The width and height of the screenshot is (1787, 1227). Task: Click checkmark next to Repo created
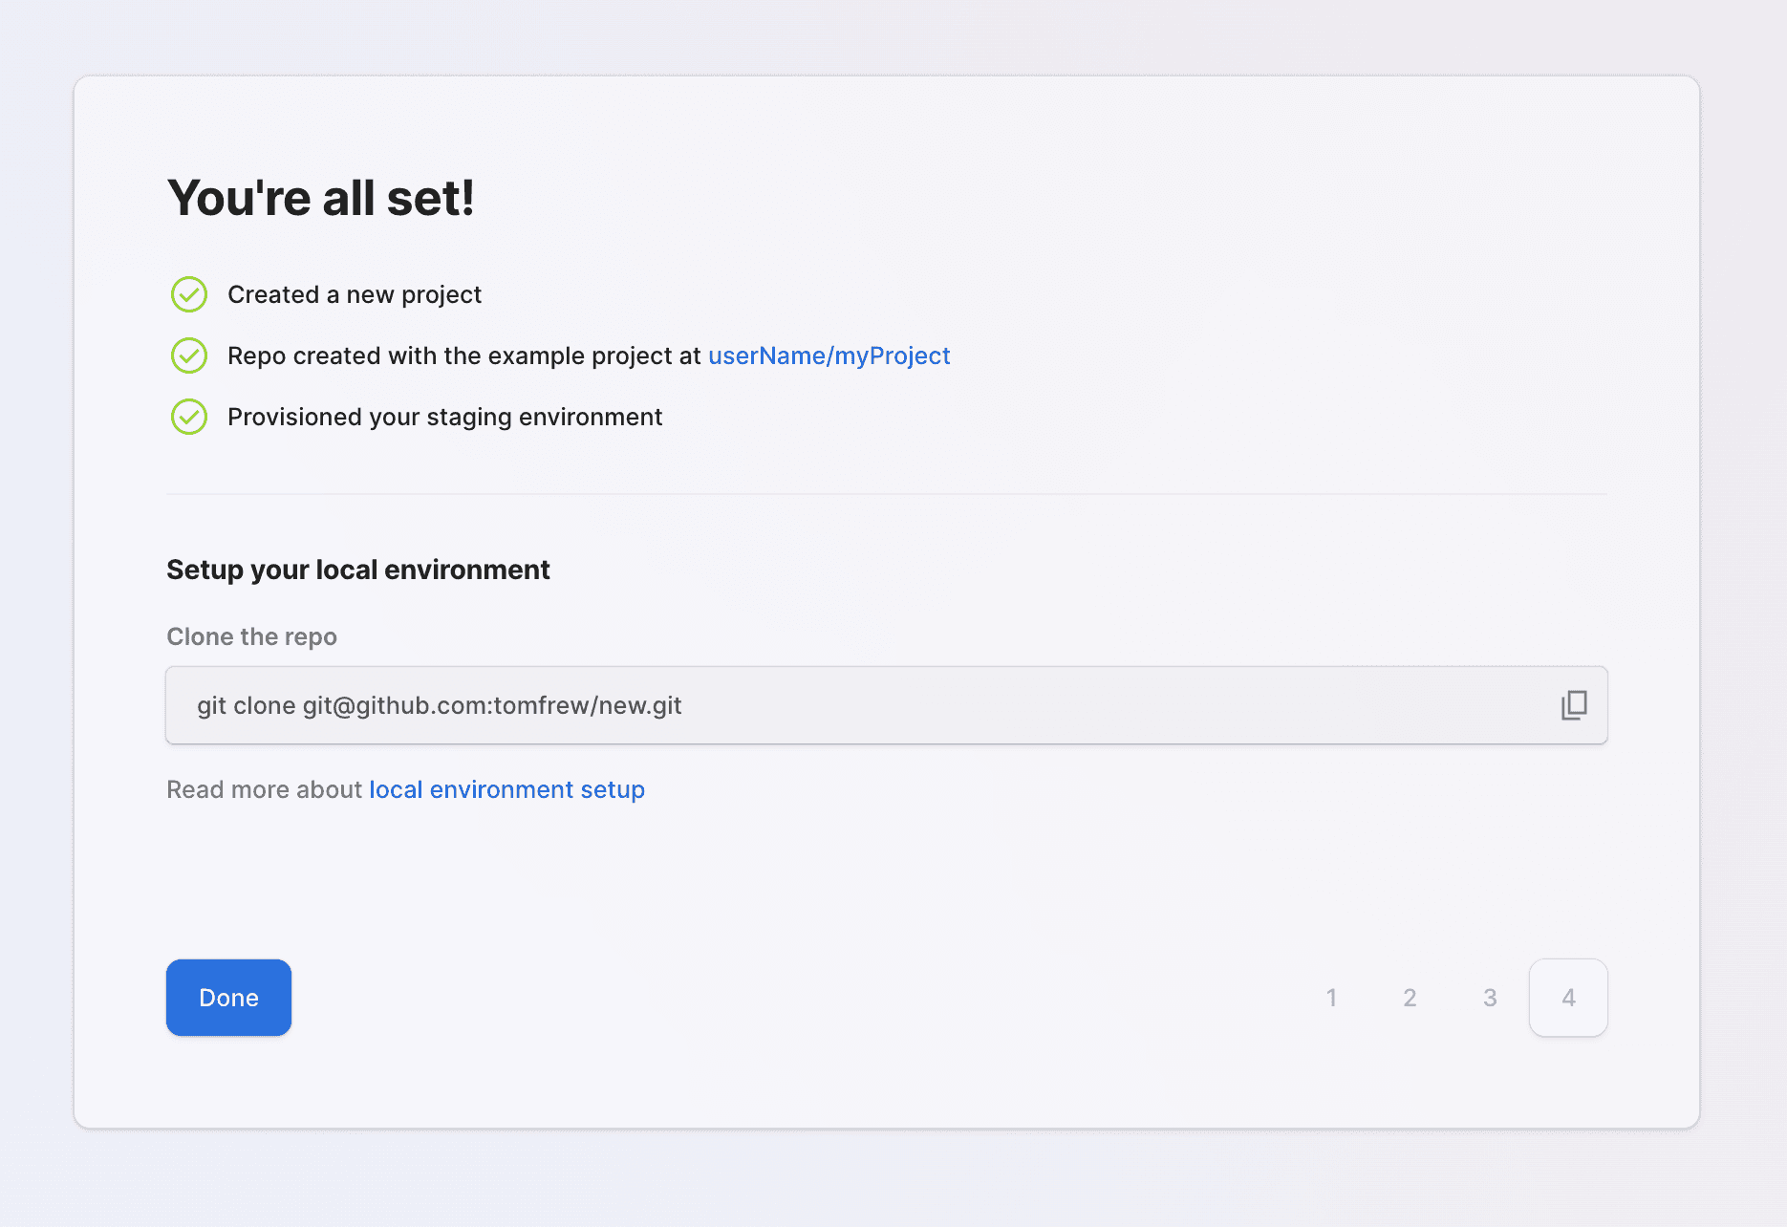189,355
